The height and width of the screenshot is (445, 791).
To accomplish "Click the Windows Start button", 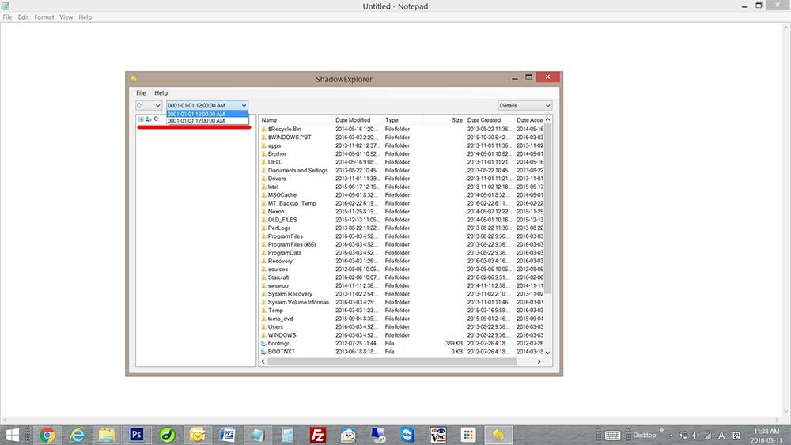I will [12, 435].
